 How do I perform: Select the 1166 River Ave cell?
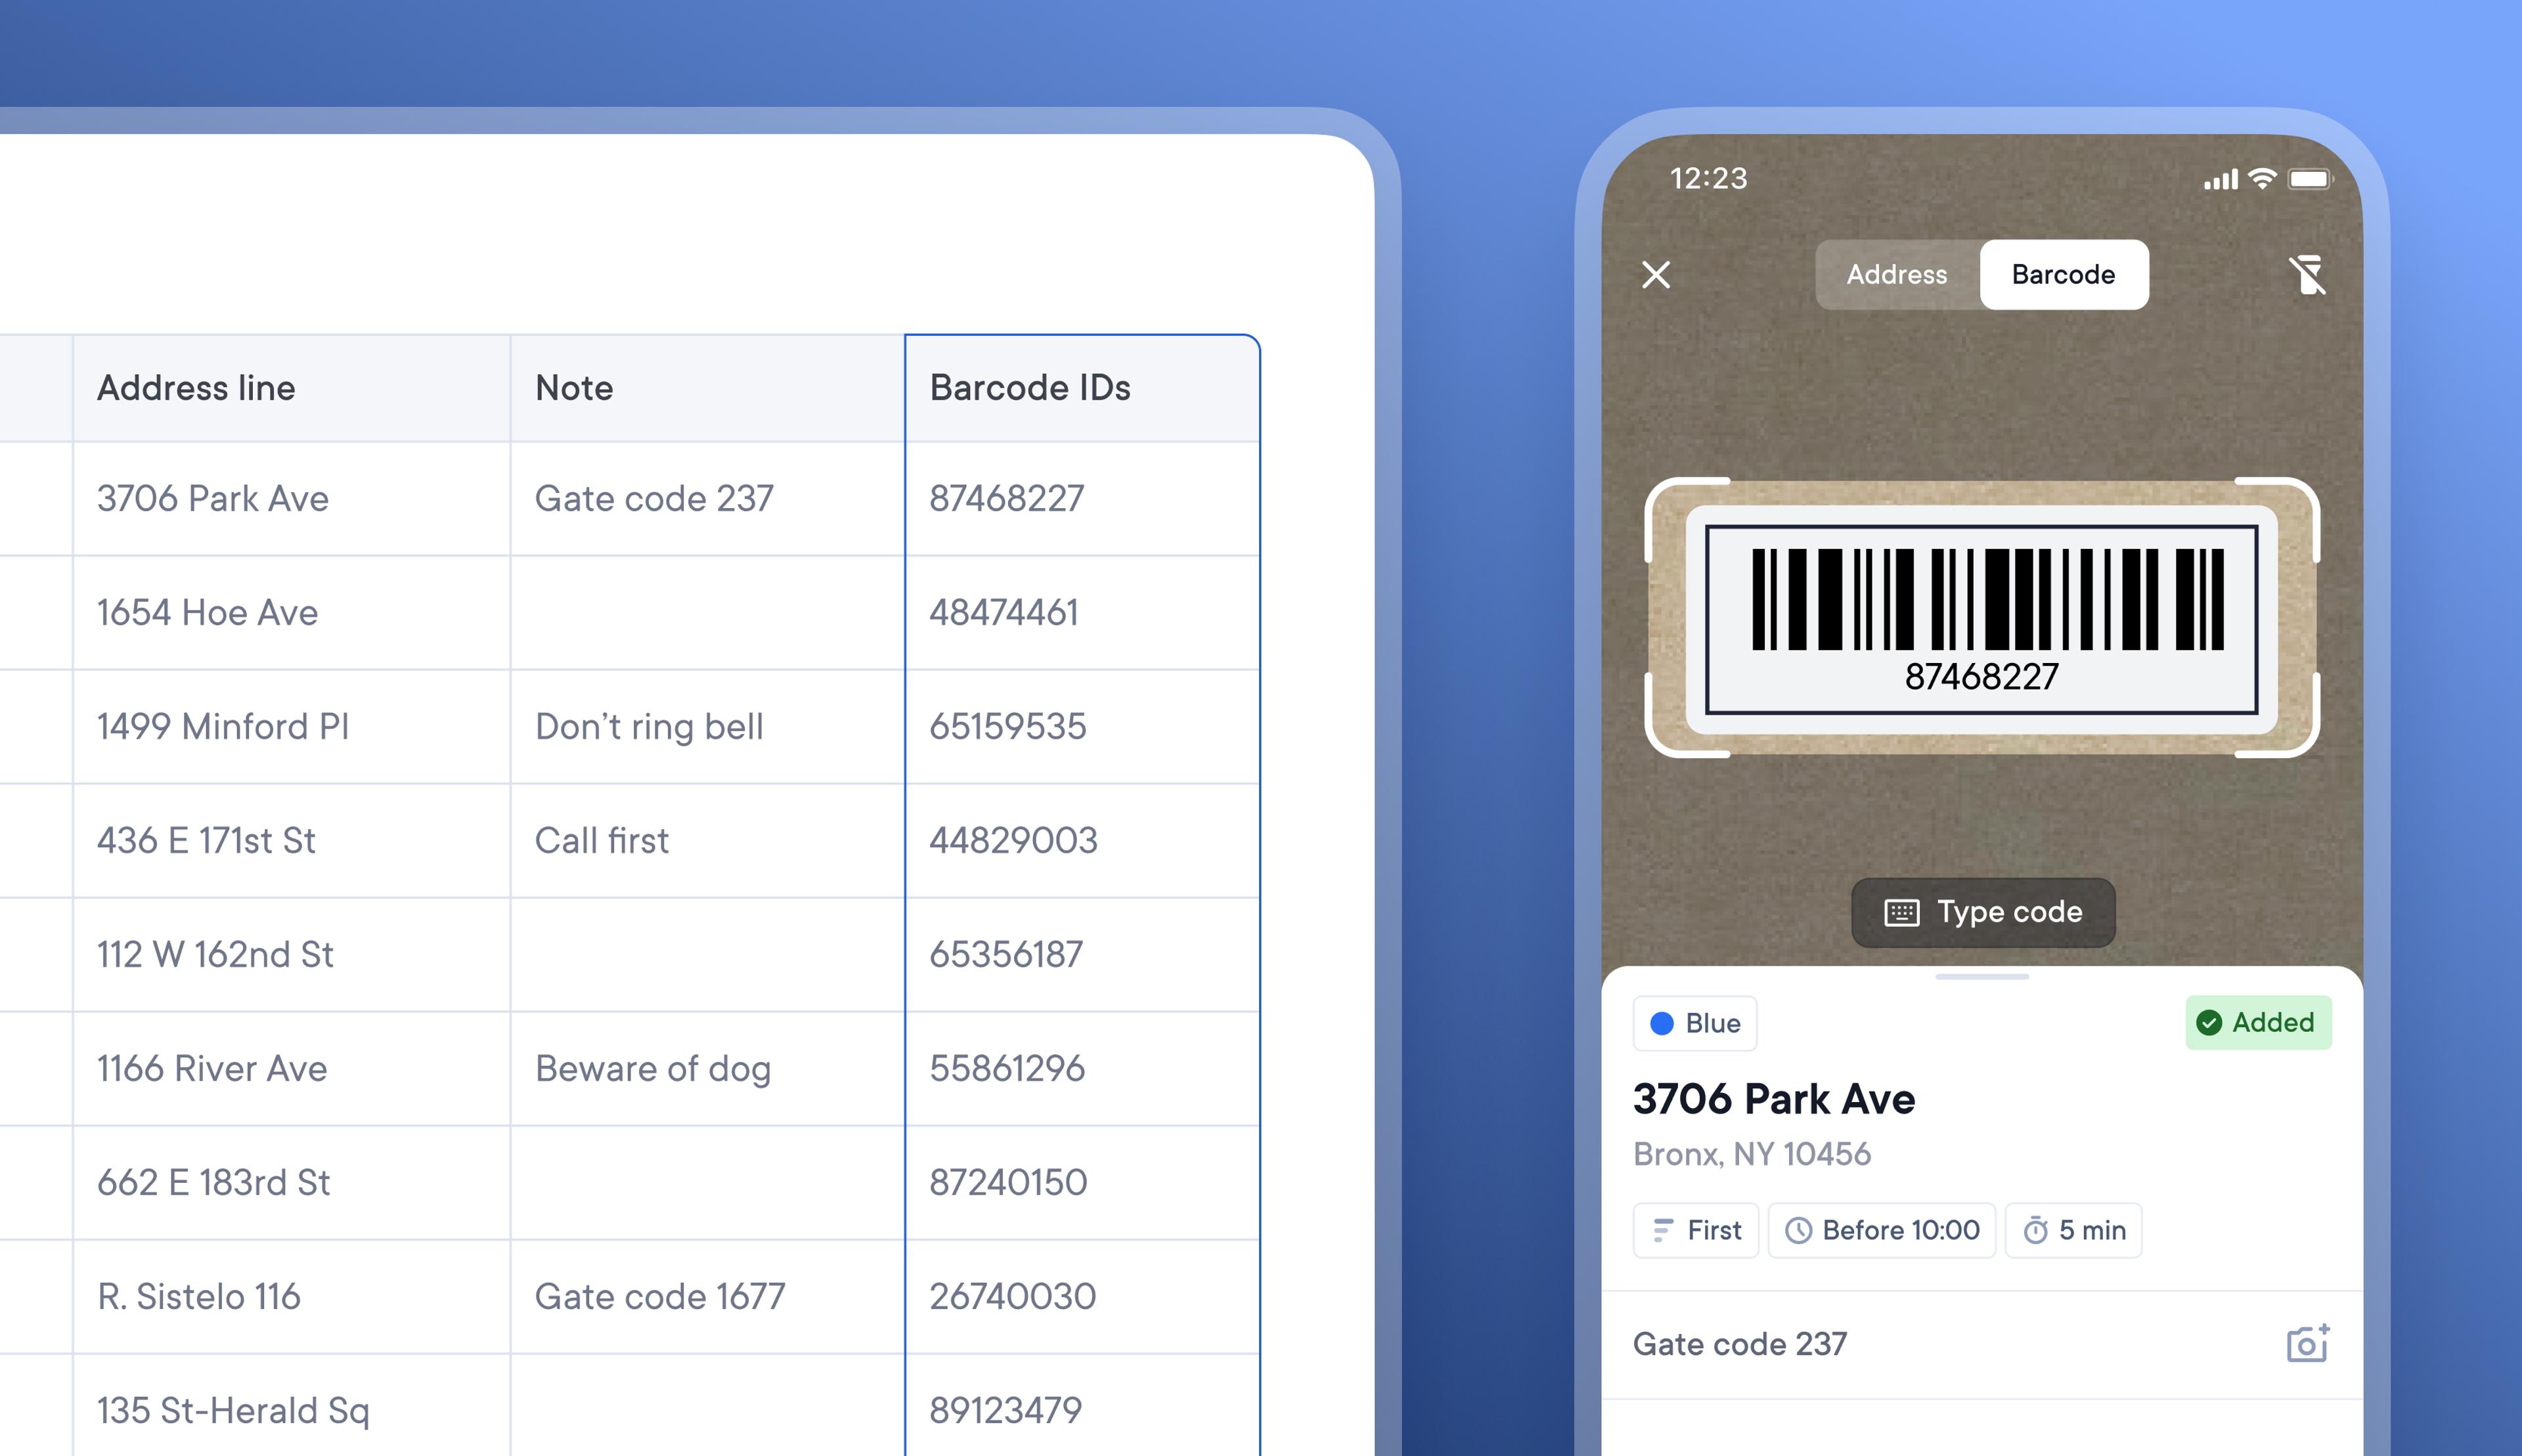(291, 1068)
